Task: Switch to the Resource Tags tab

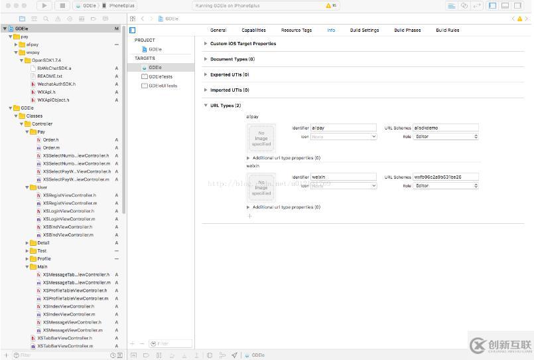Action: pyautogui.click(x=297, y=31)
